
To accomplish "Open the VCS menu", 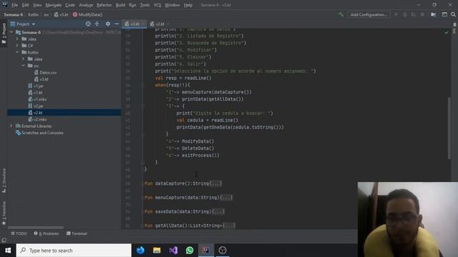I will [x=157, y=5].
